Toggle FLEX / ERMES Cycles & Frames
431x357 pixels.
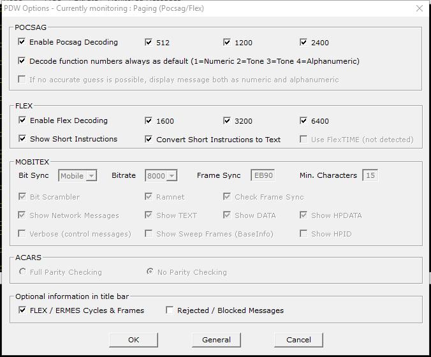(x=22, y=310)
